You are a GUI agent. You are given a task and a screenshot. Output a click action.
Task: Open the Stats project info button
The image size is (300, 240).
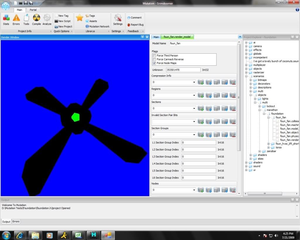coord(6,20)
